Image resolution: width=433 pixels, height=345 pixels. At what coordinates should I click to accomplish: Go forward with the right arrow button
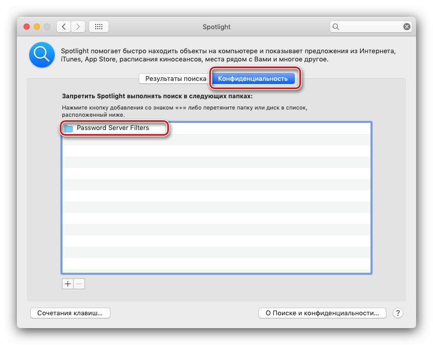[78, 27]
